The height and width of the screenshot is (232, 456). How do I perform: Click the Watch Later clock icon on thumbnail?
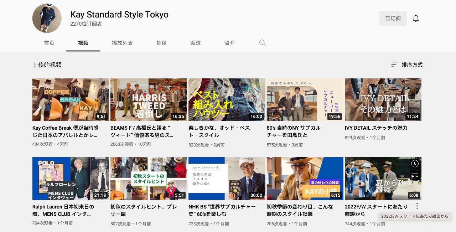pos(415,164)
